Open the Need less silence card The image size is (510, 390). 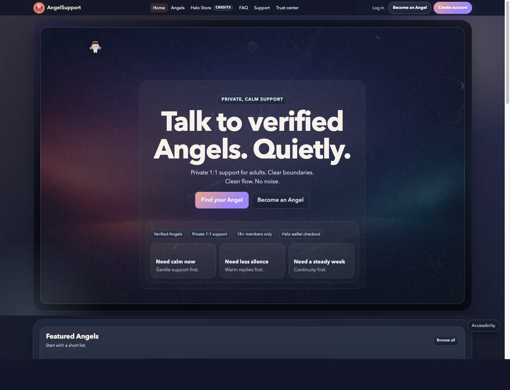(x=252, y=261)
